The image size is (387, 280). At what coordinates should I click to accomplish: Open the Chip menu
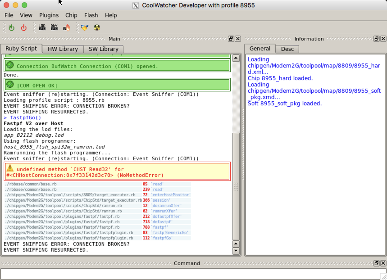point(71,15)
